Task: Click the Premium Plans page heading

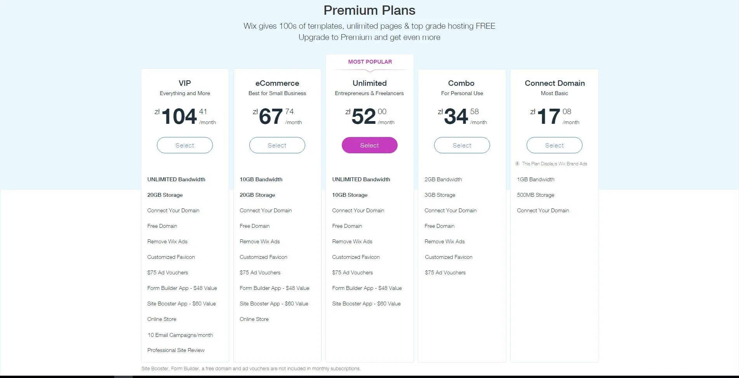Action: [x=369, y=10]
